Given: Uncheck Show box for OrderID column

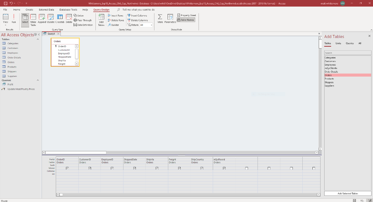Looking at the screenshot, I should pyautogui.click(x=67, y=168).
